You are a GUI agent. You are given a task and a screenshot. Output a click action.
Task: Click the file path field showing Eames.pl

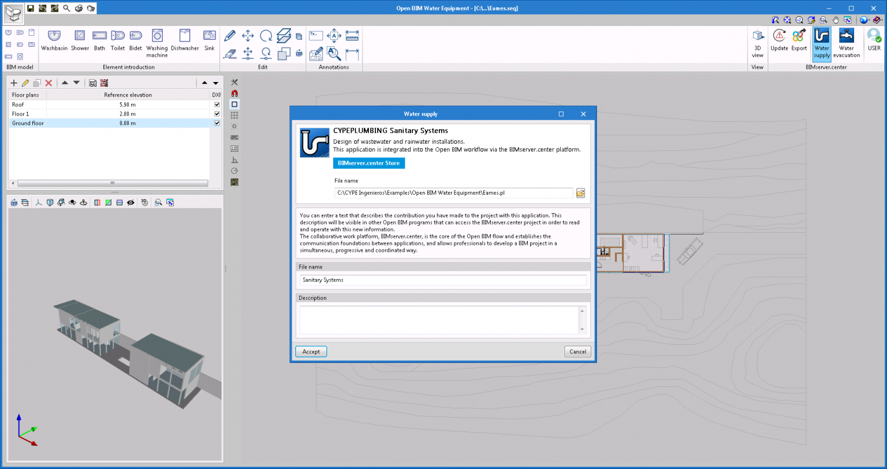tap(453, 193)
